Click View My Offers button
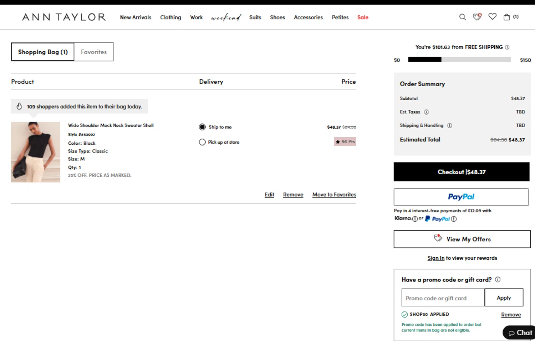This screenshot has height=341, width=535. pos(462,239)
